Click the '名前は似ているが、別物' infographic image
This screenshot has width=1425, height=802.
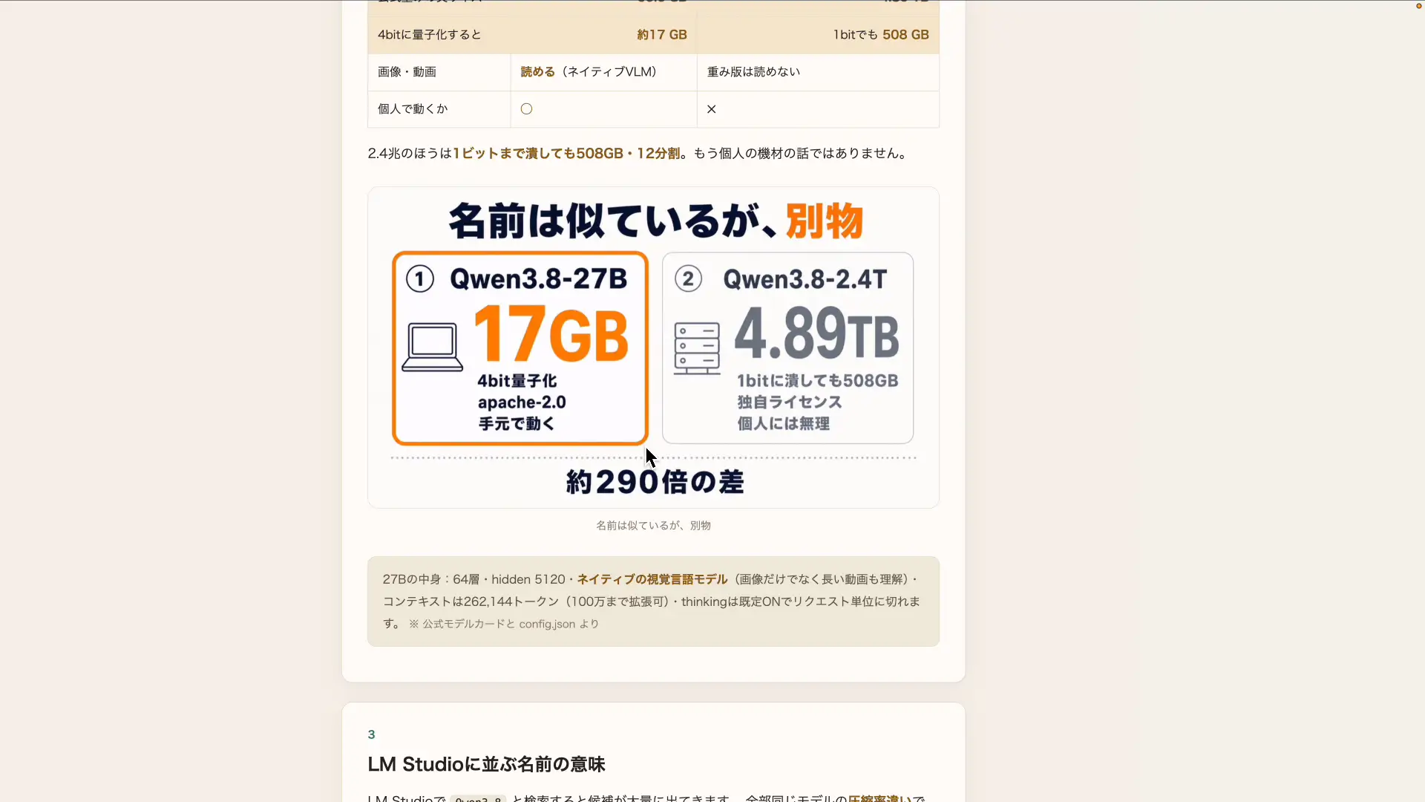pos(653,348)
